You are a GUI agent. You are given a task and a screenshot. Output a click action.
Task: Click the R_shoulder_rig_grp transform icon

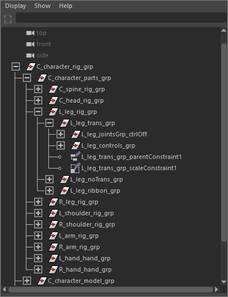click(53, 224)
